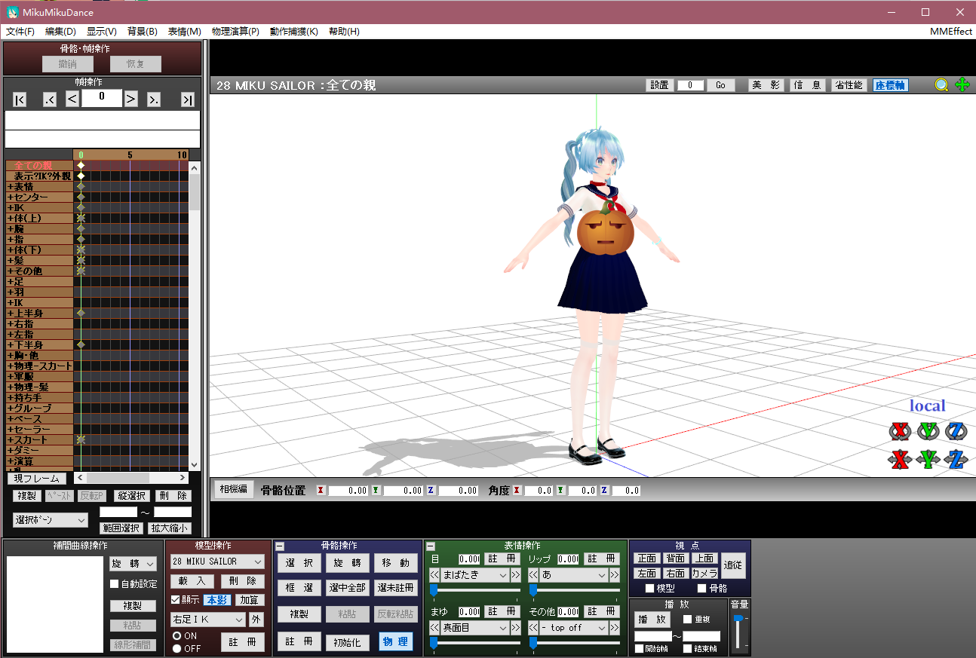Click the 座標軸 button in viewport toolbar
This screenshot has width=976, height=658.
click(891, 85)
